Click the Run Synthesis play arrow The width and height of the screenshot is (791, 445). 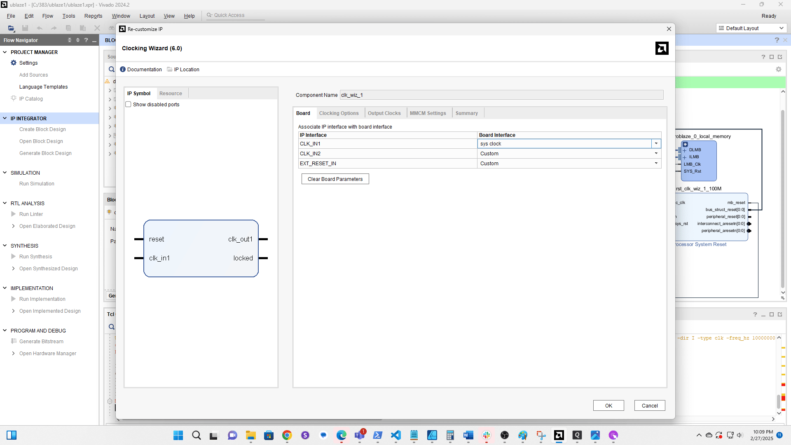tap(14, 256)
